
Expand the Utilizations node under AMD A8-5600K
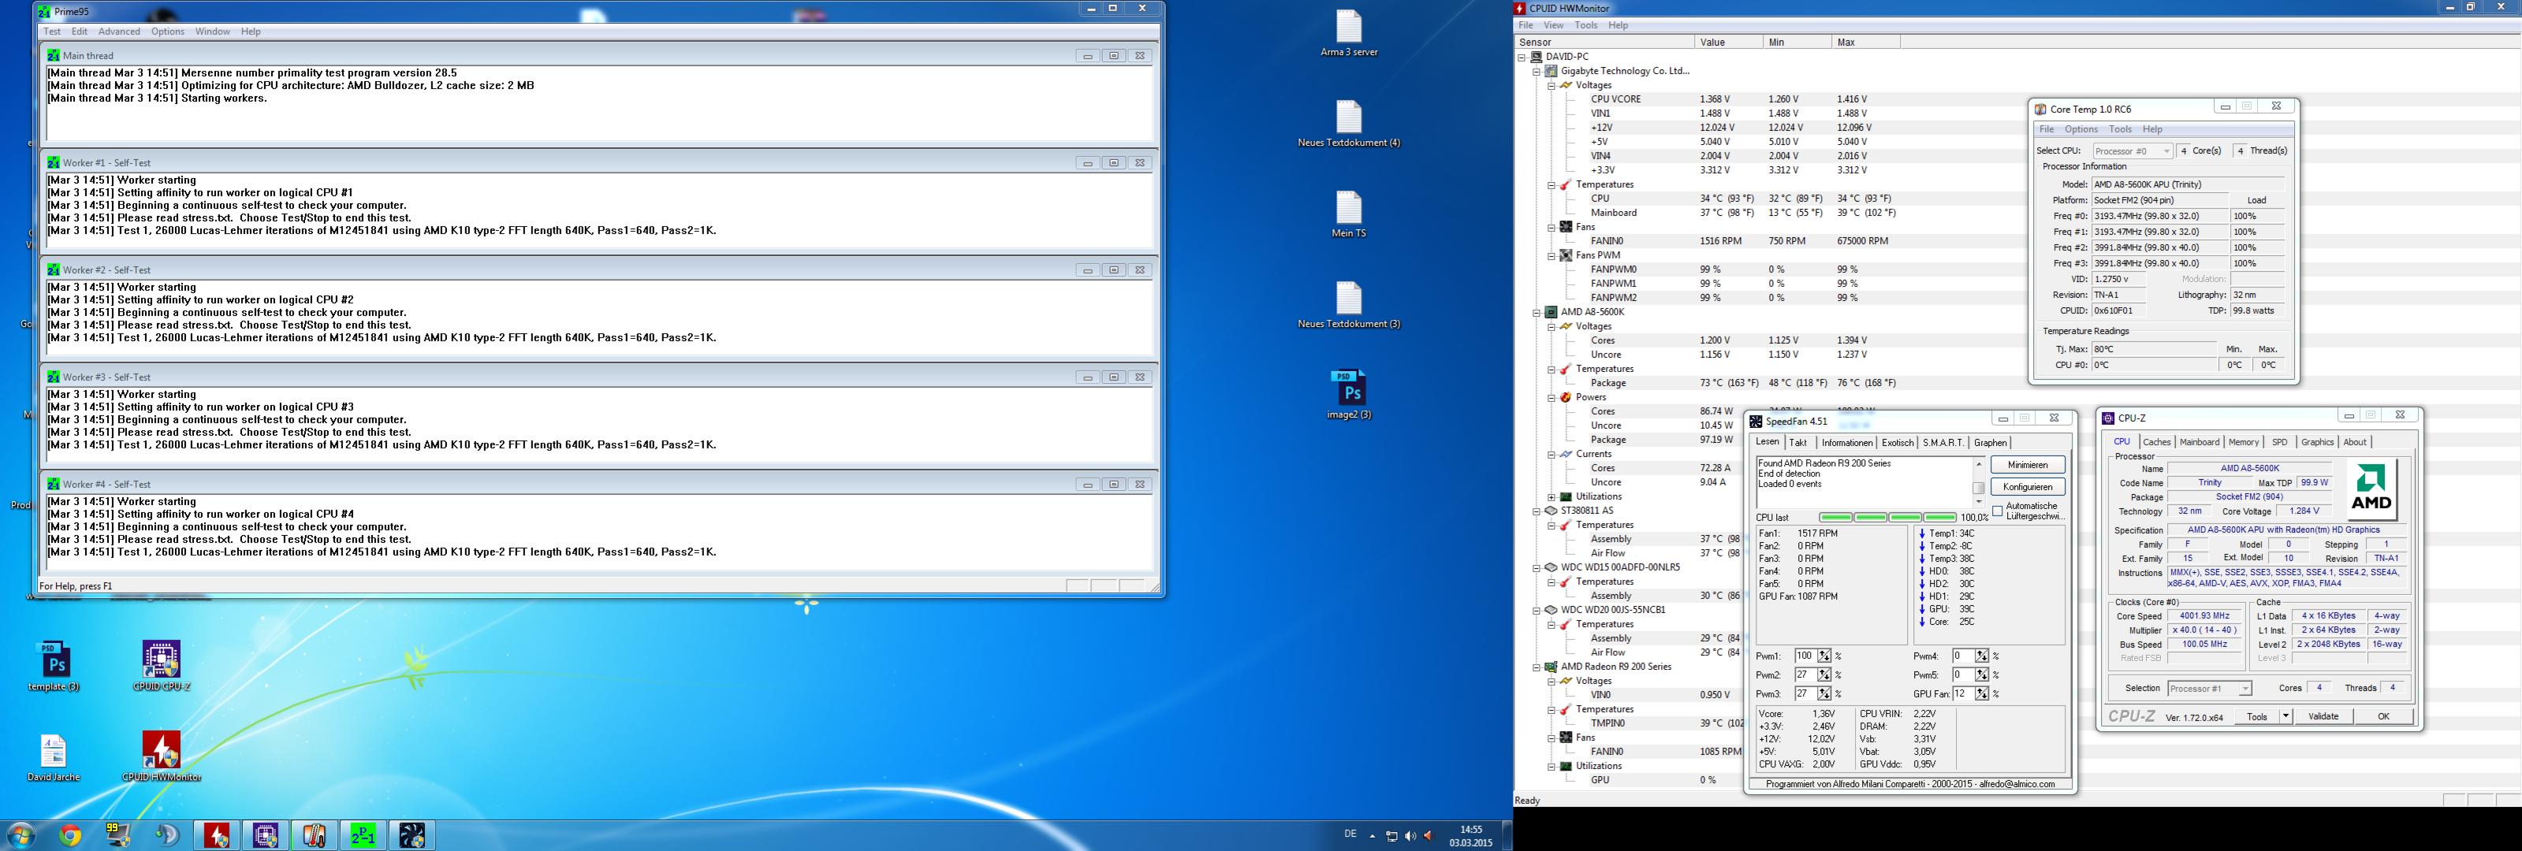(1551, 497)
